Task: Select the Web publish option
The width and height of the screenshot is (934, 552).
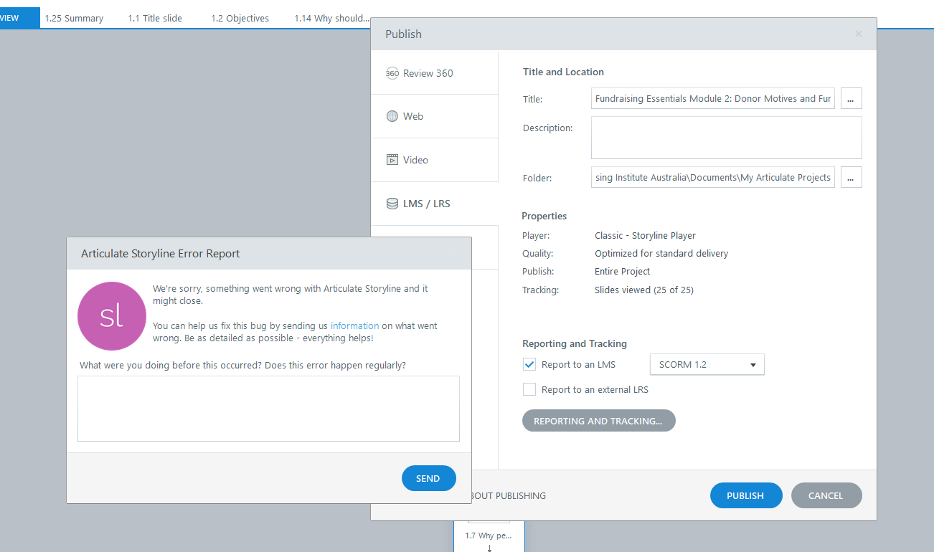Action: coord(435,116)
